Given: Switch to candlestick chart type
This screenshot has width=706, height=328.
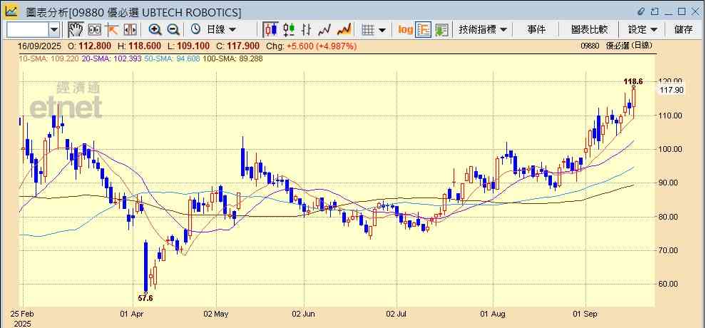Looking at the screenshot, I should pyautogui.click(x=270, y=30).
